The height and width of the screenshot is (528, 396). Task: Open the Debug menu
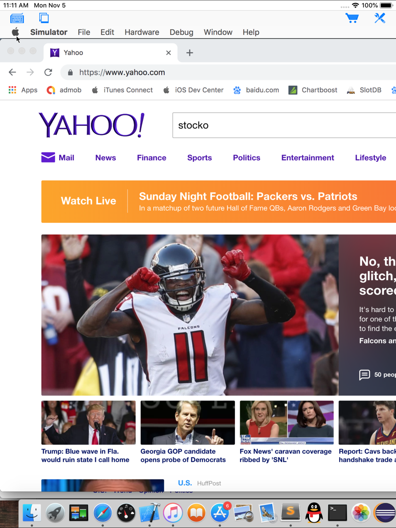[181, 32]
